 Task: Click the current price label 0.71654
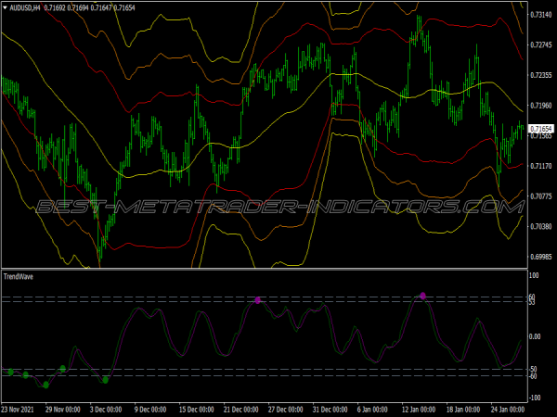(x=541, y=129)
